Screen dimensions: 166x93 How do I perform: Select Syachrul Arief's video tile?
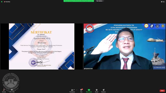125,47
